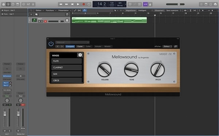Open the LCD display mode dropdown arrow
This screenshot has height=136, width=219.
(x=126, y=4)
